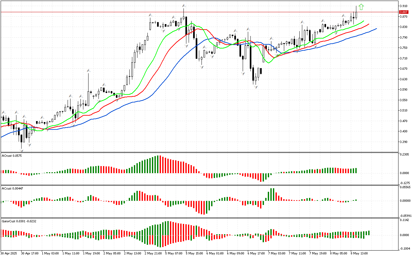Click the right end of the blue Alligator line

coord(376,29)
